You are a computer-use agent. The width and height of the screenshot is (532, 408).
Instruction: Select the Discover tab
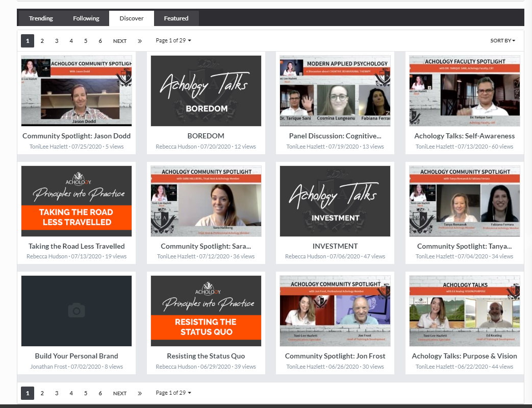pyautogui.click(x=131, y=18)
